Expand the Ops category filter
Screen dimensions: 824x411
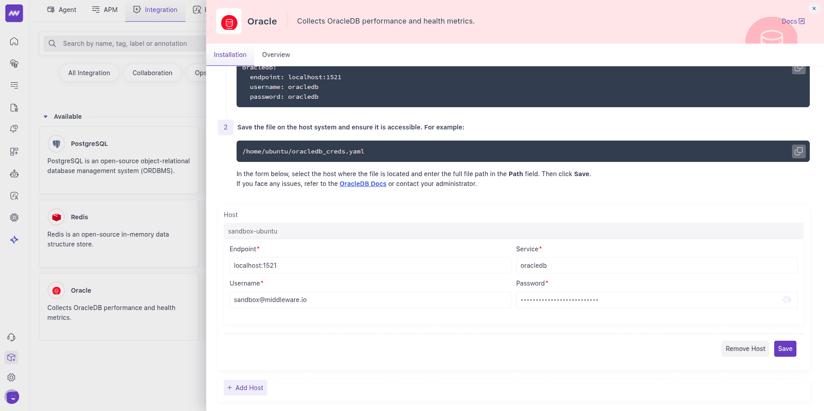(201, 73)
